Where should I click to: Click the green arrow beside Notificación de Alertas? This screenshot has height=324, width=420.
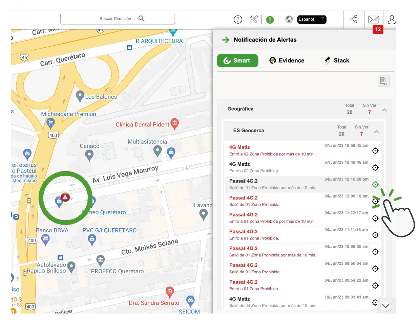225,40
